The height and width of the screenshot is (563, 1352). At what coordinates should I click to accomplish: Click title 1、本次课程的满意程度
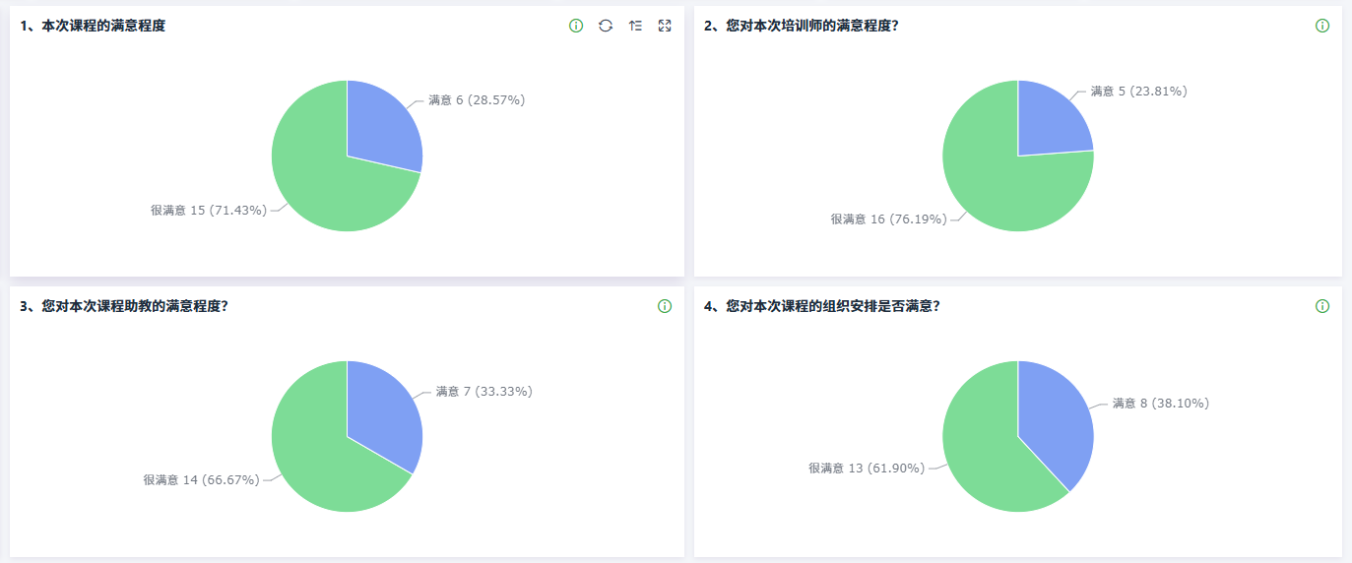coord(93,27)
